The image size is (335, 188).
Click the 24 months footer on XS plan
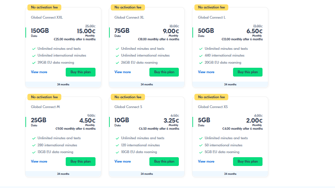click(230, 174)
